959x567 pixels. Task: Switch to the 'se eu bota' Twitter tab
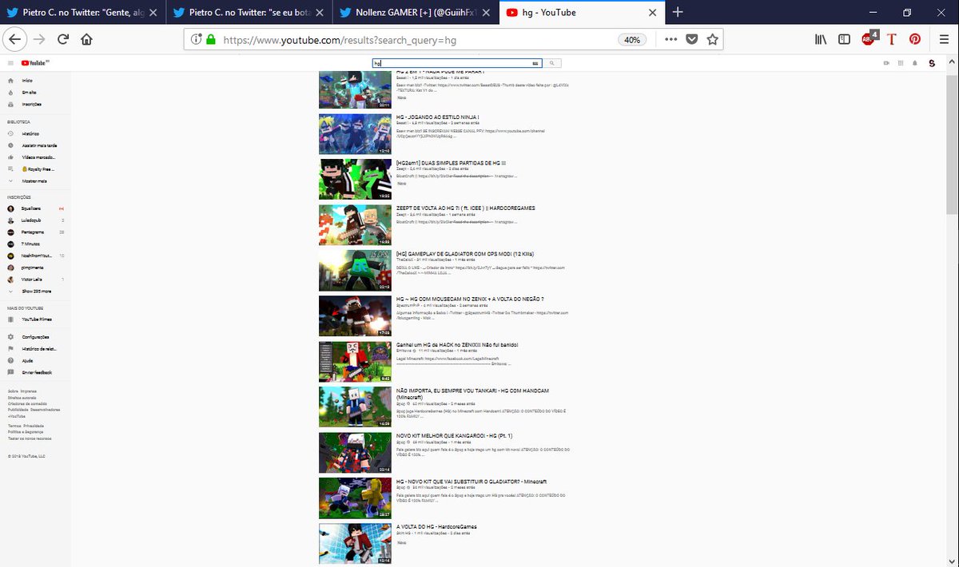pyautogui.click(x=250, y=13)
